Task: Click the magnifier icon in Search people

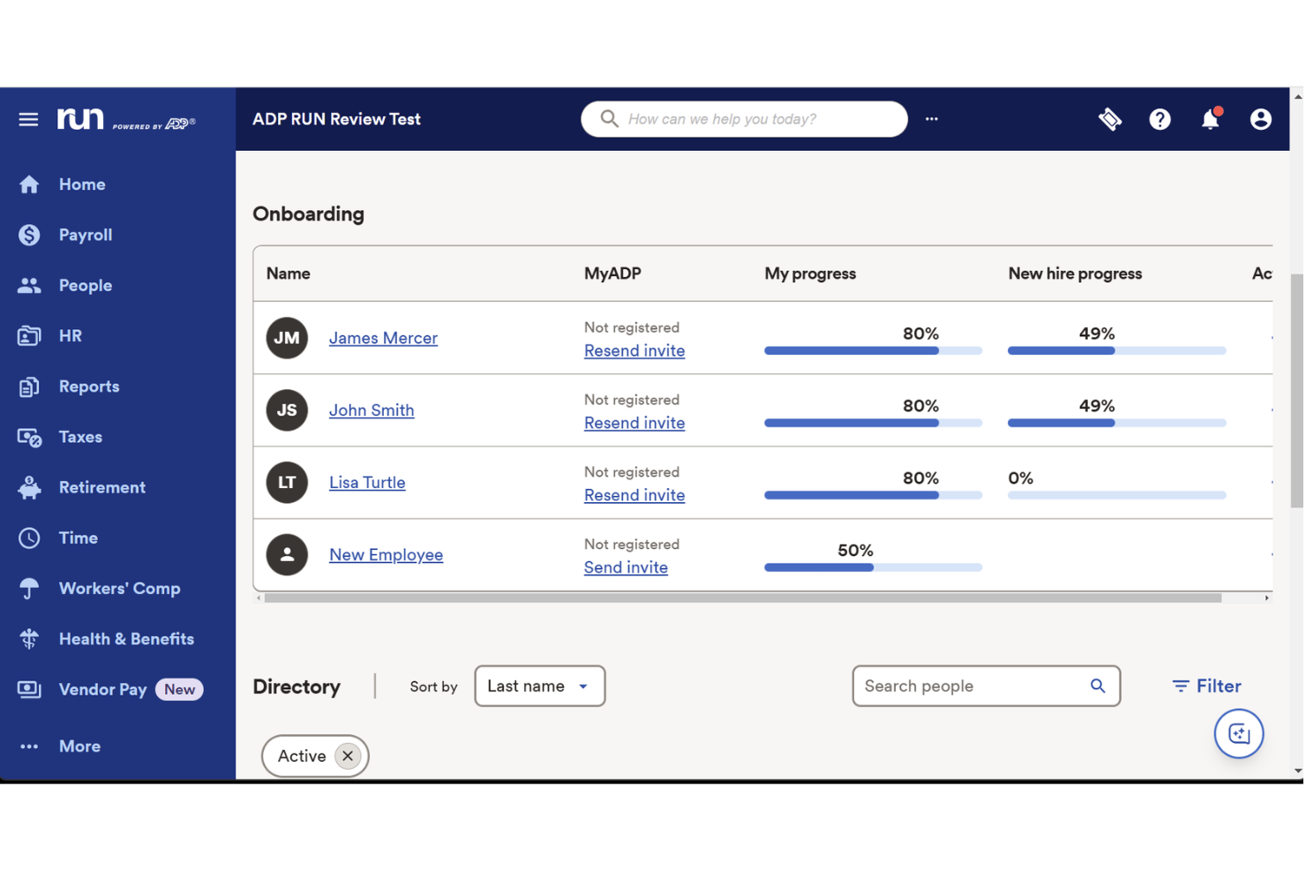Action: (1098, 687)
